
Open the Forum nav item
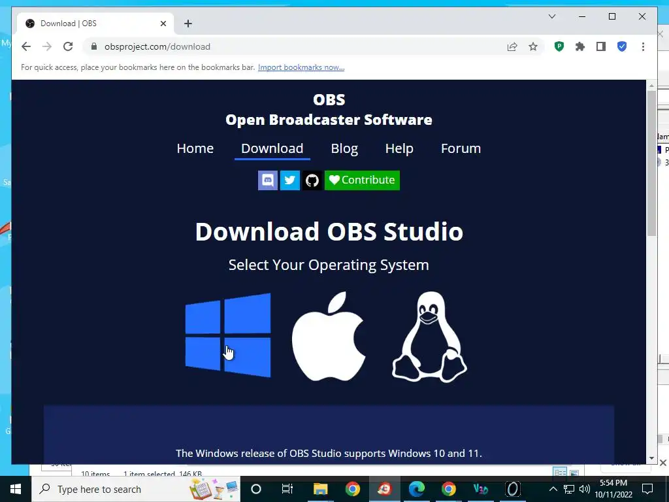tap(461, 148)
